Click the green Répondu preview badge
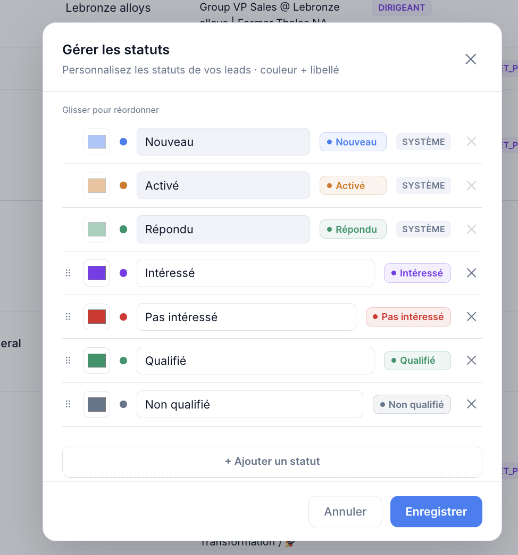The height and width of the screenshot is (555, 518). tap(353, 230)
